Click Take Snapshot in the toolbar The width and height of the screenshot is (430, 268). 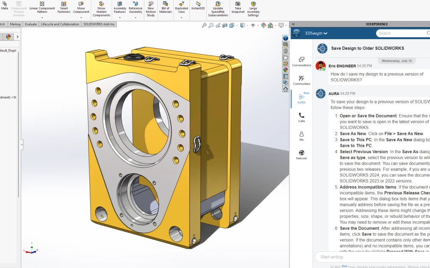click(x=238, y=8)
